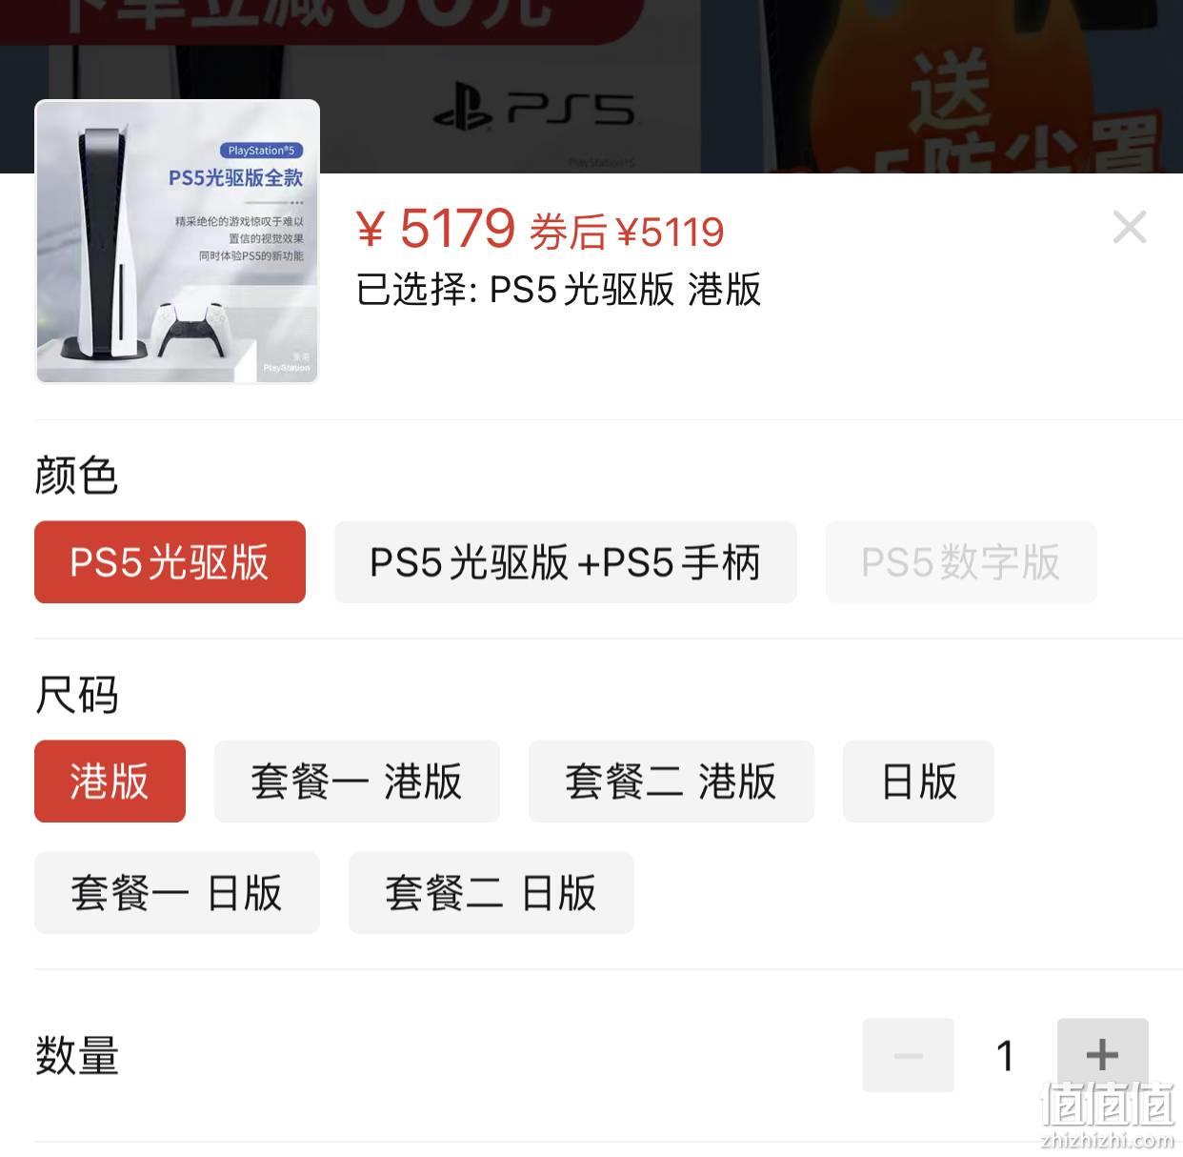Screen dimensions: 1183x1157
Task: Select the greyed PS5数字版 option
Action: (x=961, y=562)
